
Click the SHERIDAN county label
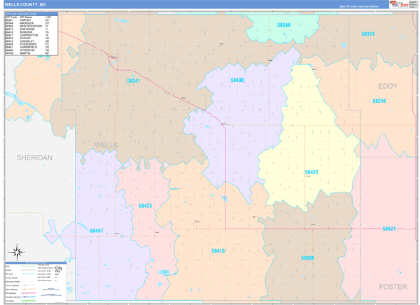pos(35,158)
